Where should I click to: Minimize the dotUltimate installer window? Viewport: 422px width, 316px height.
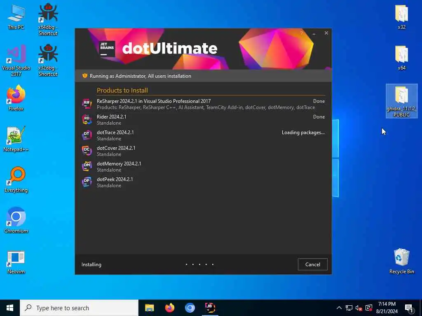(314, 33)
